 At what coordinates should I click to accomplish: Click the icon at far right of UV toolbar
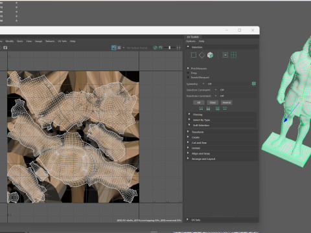click(178, 47)
